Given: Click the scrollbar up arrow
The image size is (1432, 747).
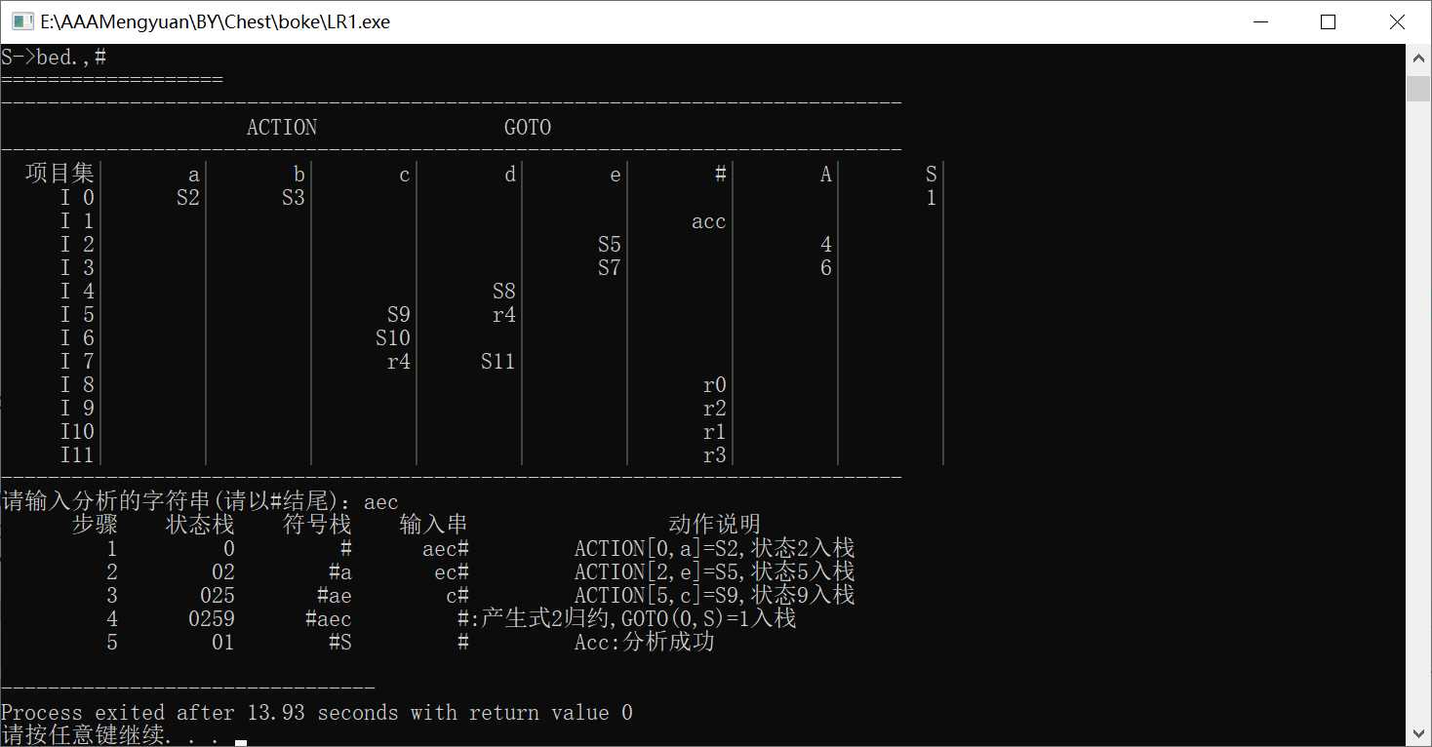Looking at the screenshot, I should click(1418, 59).
